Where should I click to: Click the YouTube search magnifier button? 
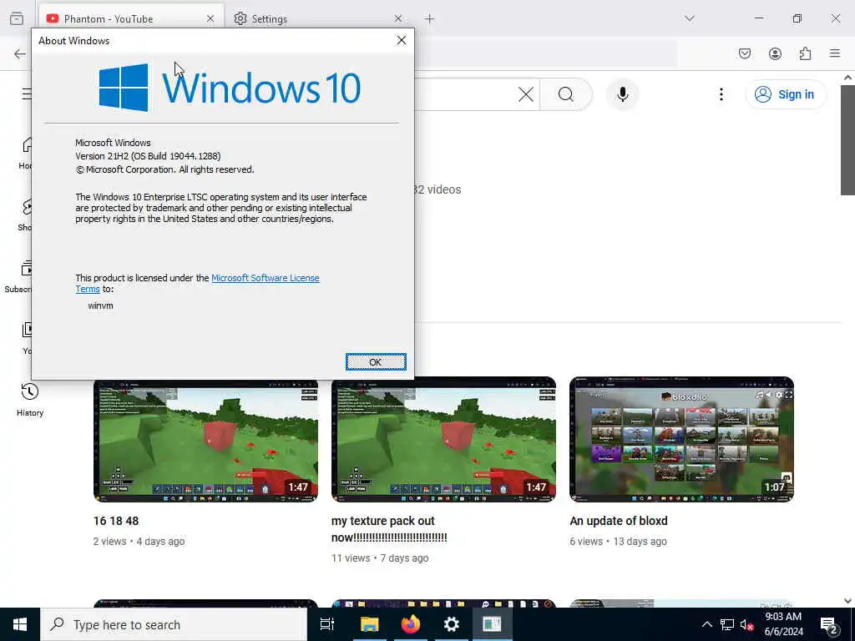point(566,94)
